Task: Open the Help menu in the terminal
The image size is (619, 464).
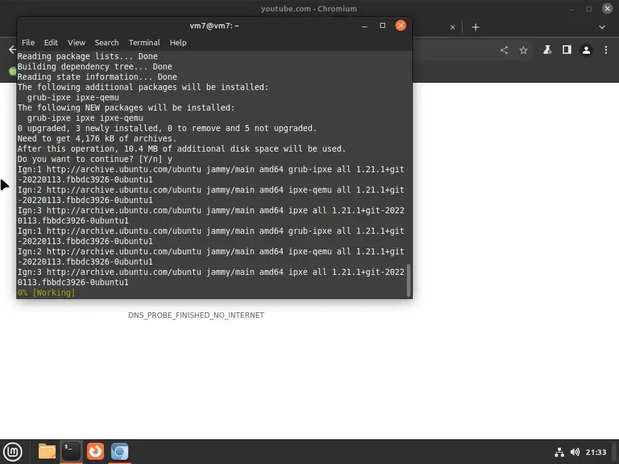Action: click(178, 43)
